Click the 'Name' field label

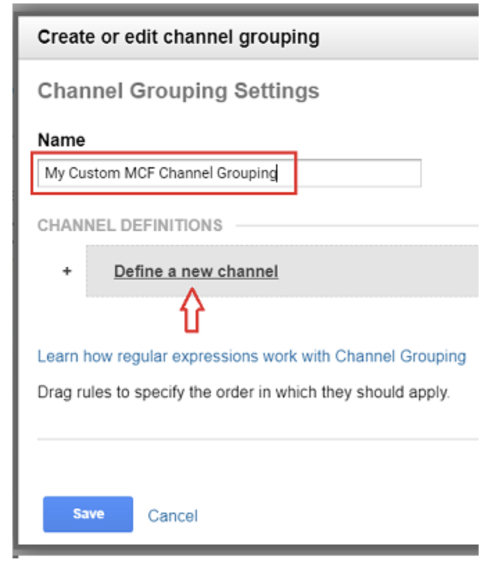[x=61, y=140]
